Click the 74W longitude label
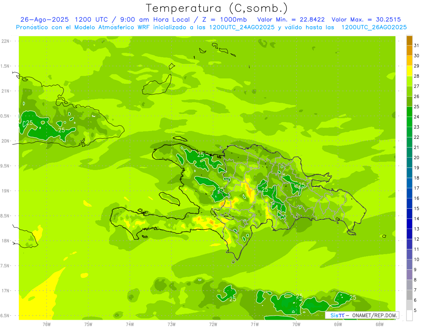Image resolution: width=426 pixels, height=329 pixels. [130, 324]
